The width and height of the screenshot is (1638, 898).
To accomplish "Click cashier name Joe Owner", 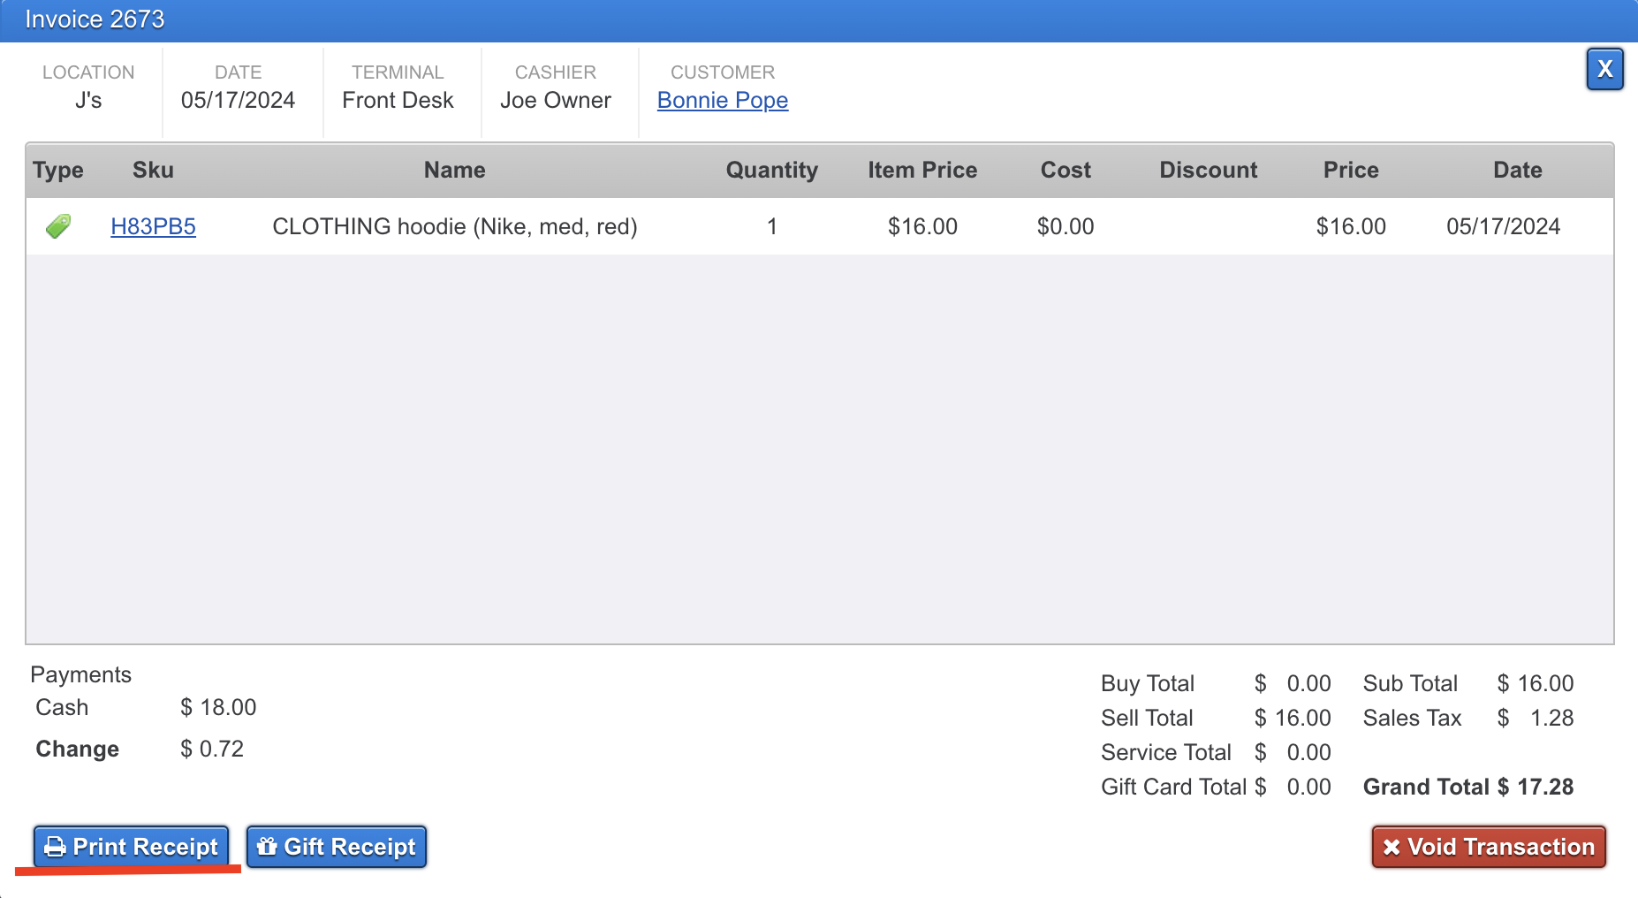I will 556,100.
